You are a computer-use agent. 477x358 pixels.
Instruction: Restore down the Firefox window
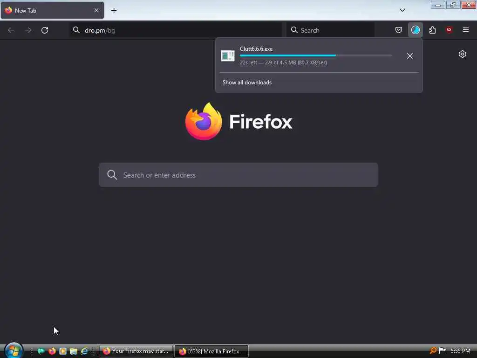point(453,5)
